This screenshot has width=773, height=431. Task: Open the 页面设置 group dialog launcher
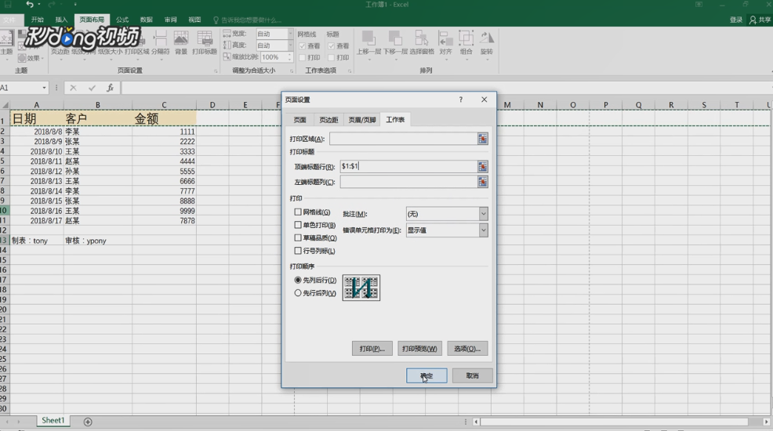[x=216, y=71]
